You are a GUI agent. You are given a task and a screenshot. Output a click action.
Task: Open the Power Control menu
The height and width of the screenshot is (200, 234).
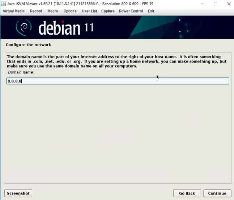tap(131, 11)
